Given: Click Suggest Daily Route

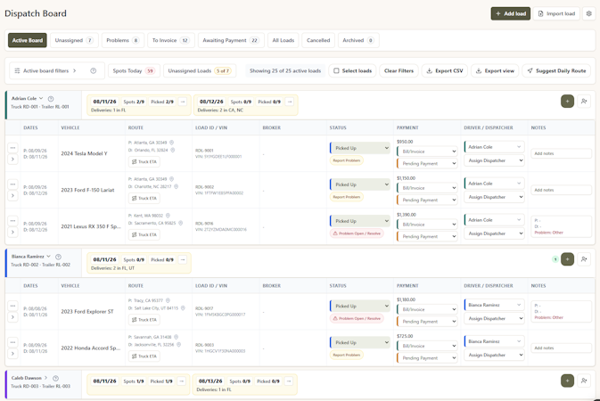Looking at the screenshot, I should tap(556, 70).
